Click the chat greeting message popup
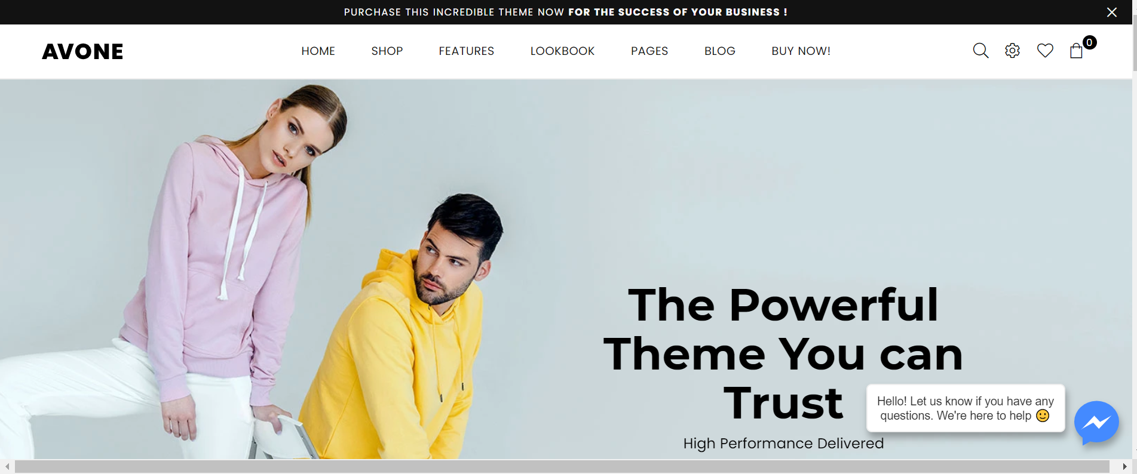 click(x=966, y=408)
